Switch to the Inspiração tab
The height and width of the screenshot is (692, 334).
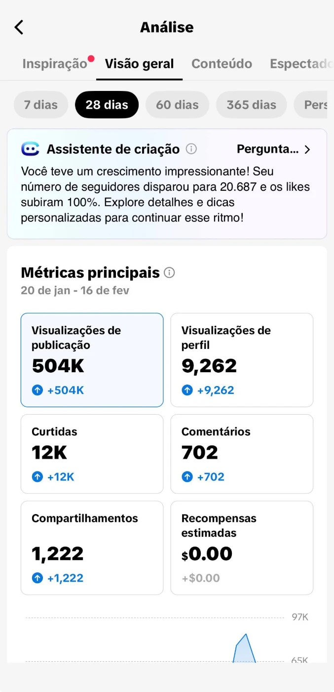tap(55, 64)
